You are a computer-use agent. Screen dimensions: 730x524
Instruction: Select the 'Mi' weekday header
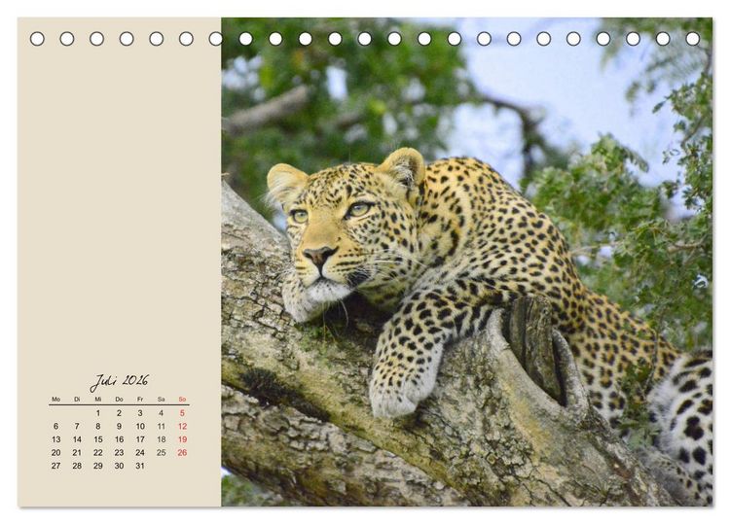(x=97, y=400)
